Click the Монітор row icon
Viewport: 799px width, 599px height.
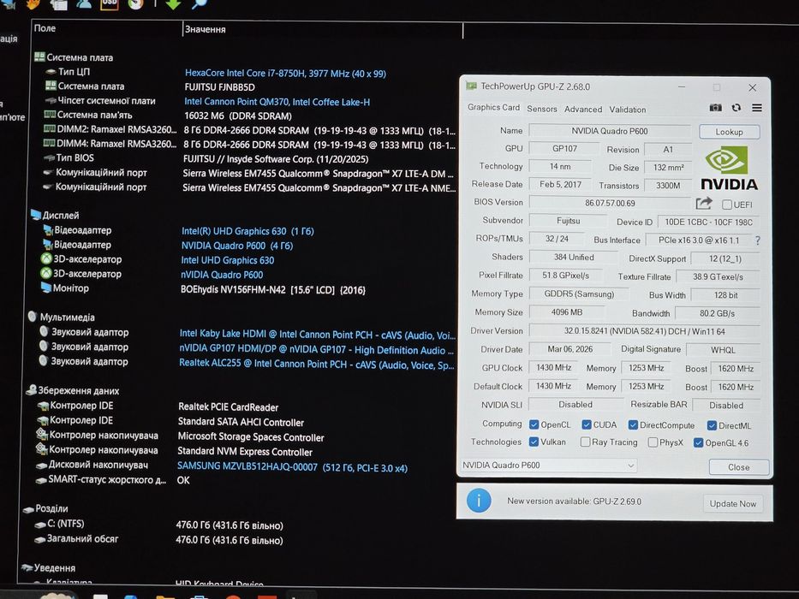tap(46, 288)
